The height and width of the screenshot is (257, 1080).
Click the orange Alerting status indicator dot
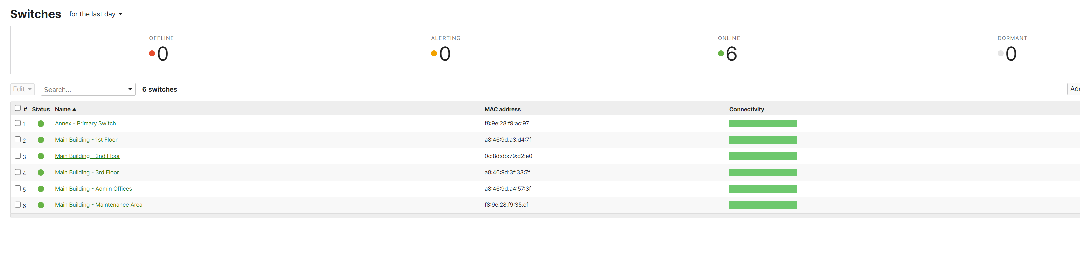click(434, 53)
